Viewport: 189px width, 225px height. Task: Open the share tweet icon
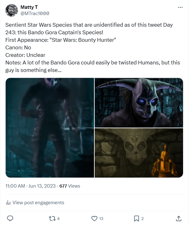[178, 218]
